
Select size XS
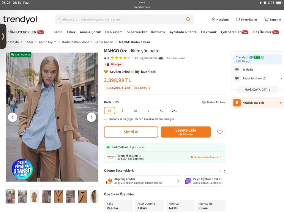pos(109,111)
